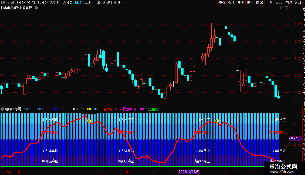This screenshot has width=305, height=175.
Task: Click the 操盘顾问: 0.00 value
Action: point(133,109)
